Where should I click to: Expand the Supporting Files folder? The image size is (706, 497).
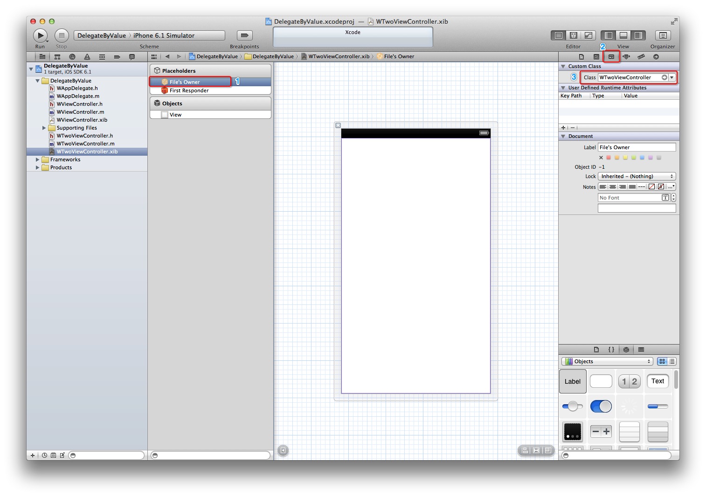(x=44, y=128)
